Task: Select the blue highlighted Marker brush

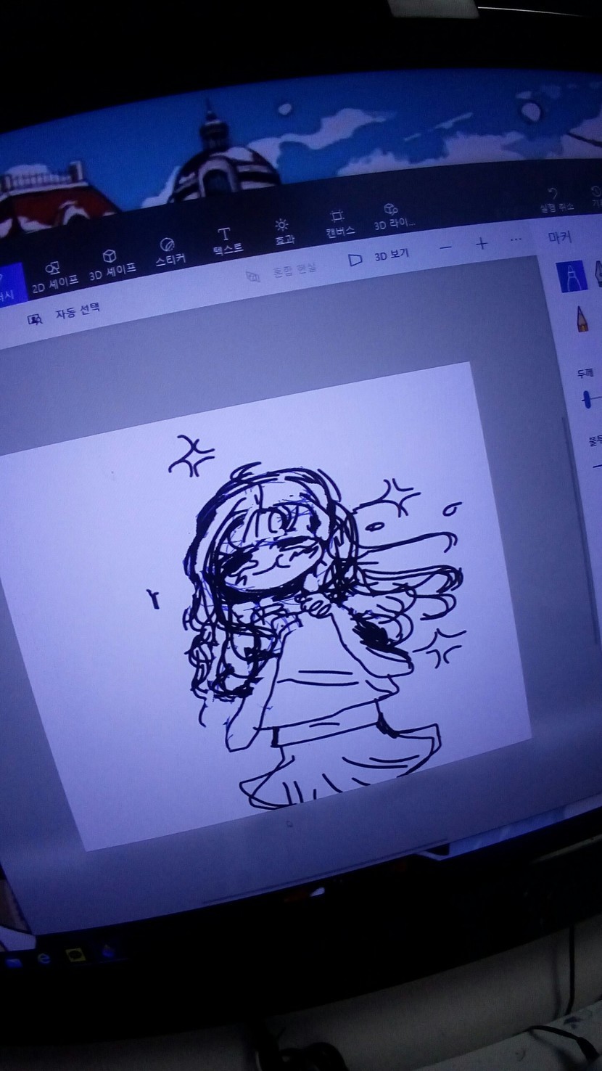Action: 571,276
